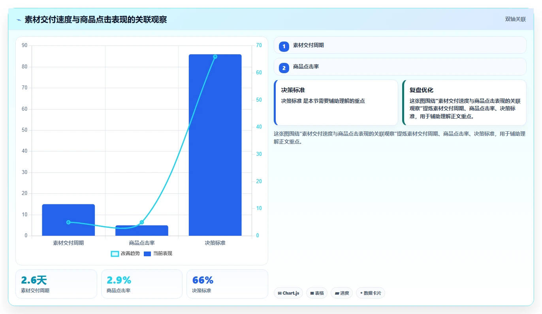Image resolution: width=542 pixels, height=314 pixels.
Task: Click the title 素材交付速度与商品点击表现的关联观察
Action: tap(96, 19)
